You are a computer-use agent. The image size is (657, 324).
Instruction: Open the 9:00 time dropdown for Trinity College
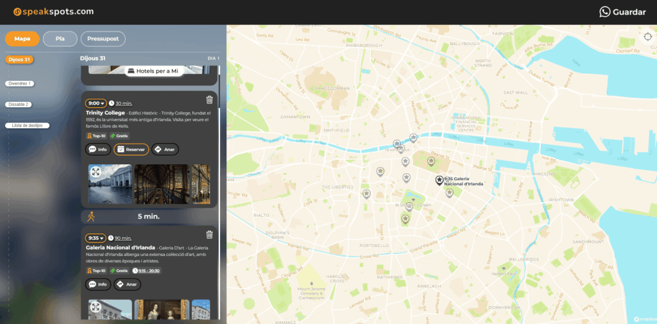tap(96, 103)
